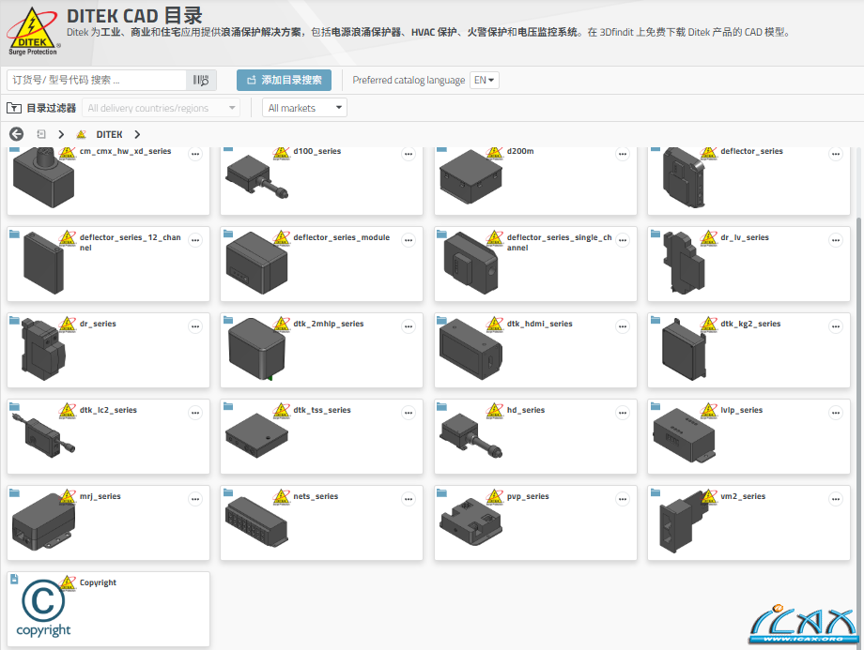The width and height of the screenshot is (864, 650).
Task: Open options menu for deflector_series_12_channel
Action: [x=195, y=240]
